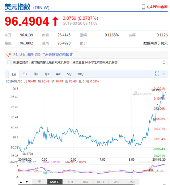170x185 pixels.
Task: Click the MACD: -0.0003 readout
Action: 75,162
